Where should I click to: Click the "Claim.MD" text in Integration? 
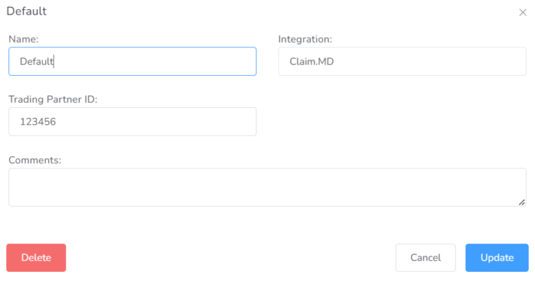click(311, 62)
